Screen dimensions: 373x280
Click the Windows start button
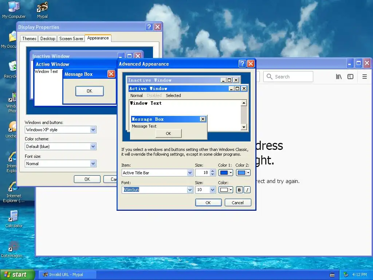pos(17,275)
